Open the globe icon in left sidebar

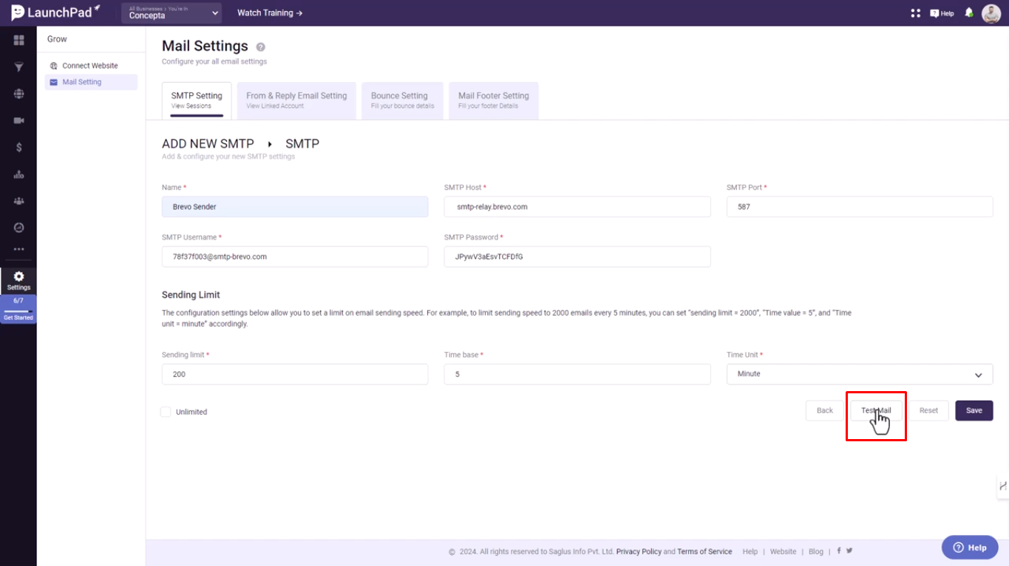pyautogui.click(x=18, y=94)
